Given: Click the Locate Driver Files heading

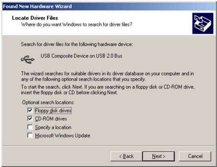Looking at the screenshot, I should click(x=35, y=18).
